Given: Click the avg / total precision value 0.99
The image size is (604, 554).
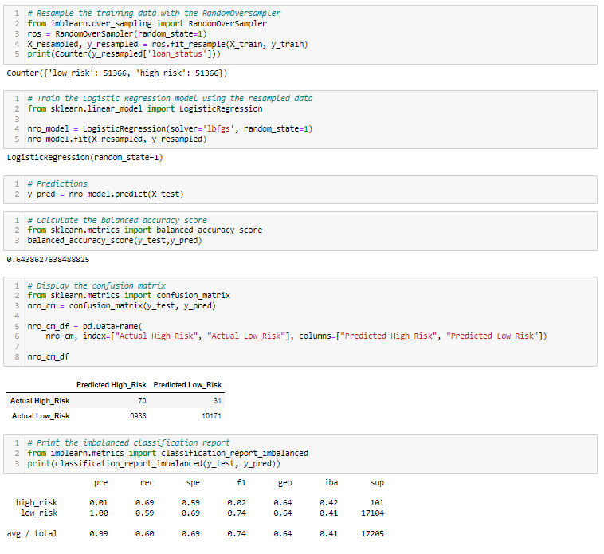Looking at the screenshot, I should point(99,534).
